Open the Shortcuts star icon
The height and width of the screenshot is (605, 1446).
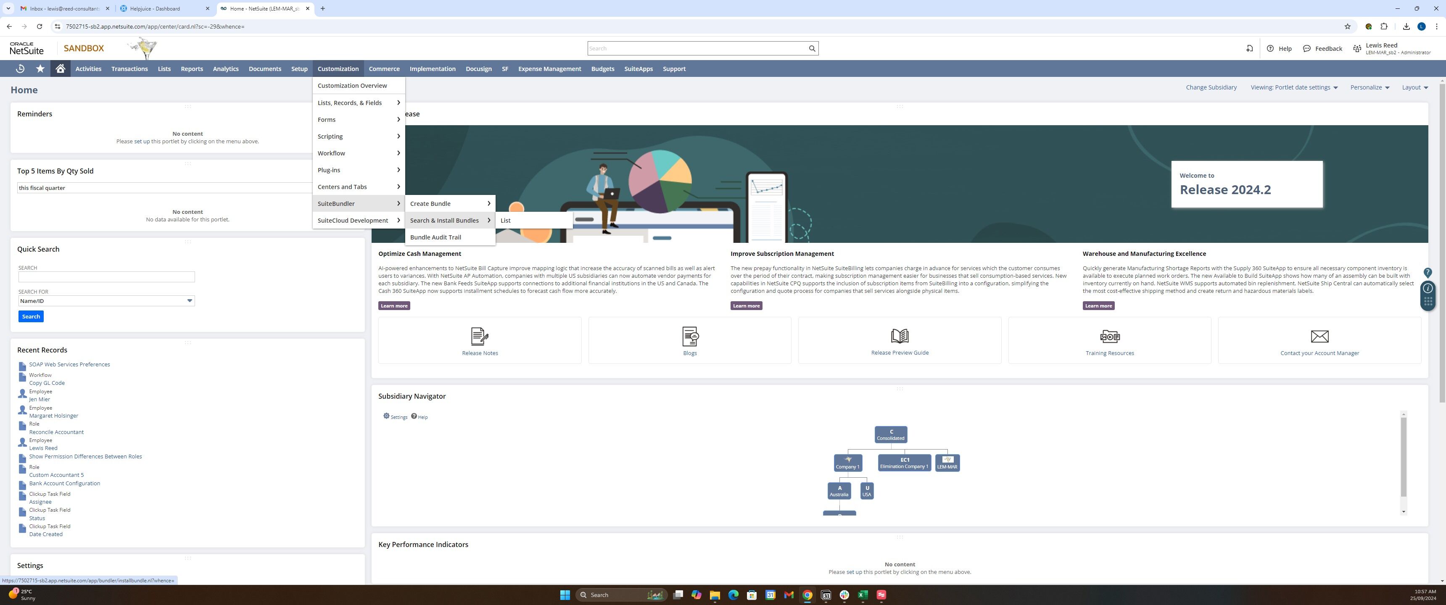[40, 68]
